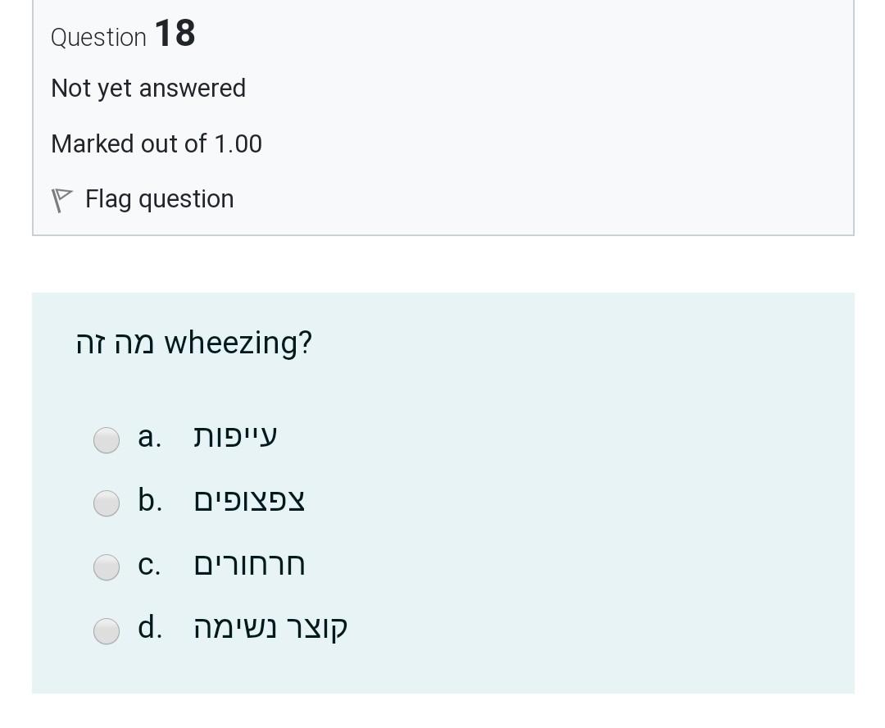Click the Flag question link text

click(x=159, y=199)
